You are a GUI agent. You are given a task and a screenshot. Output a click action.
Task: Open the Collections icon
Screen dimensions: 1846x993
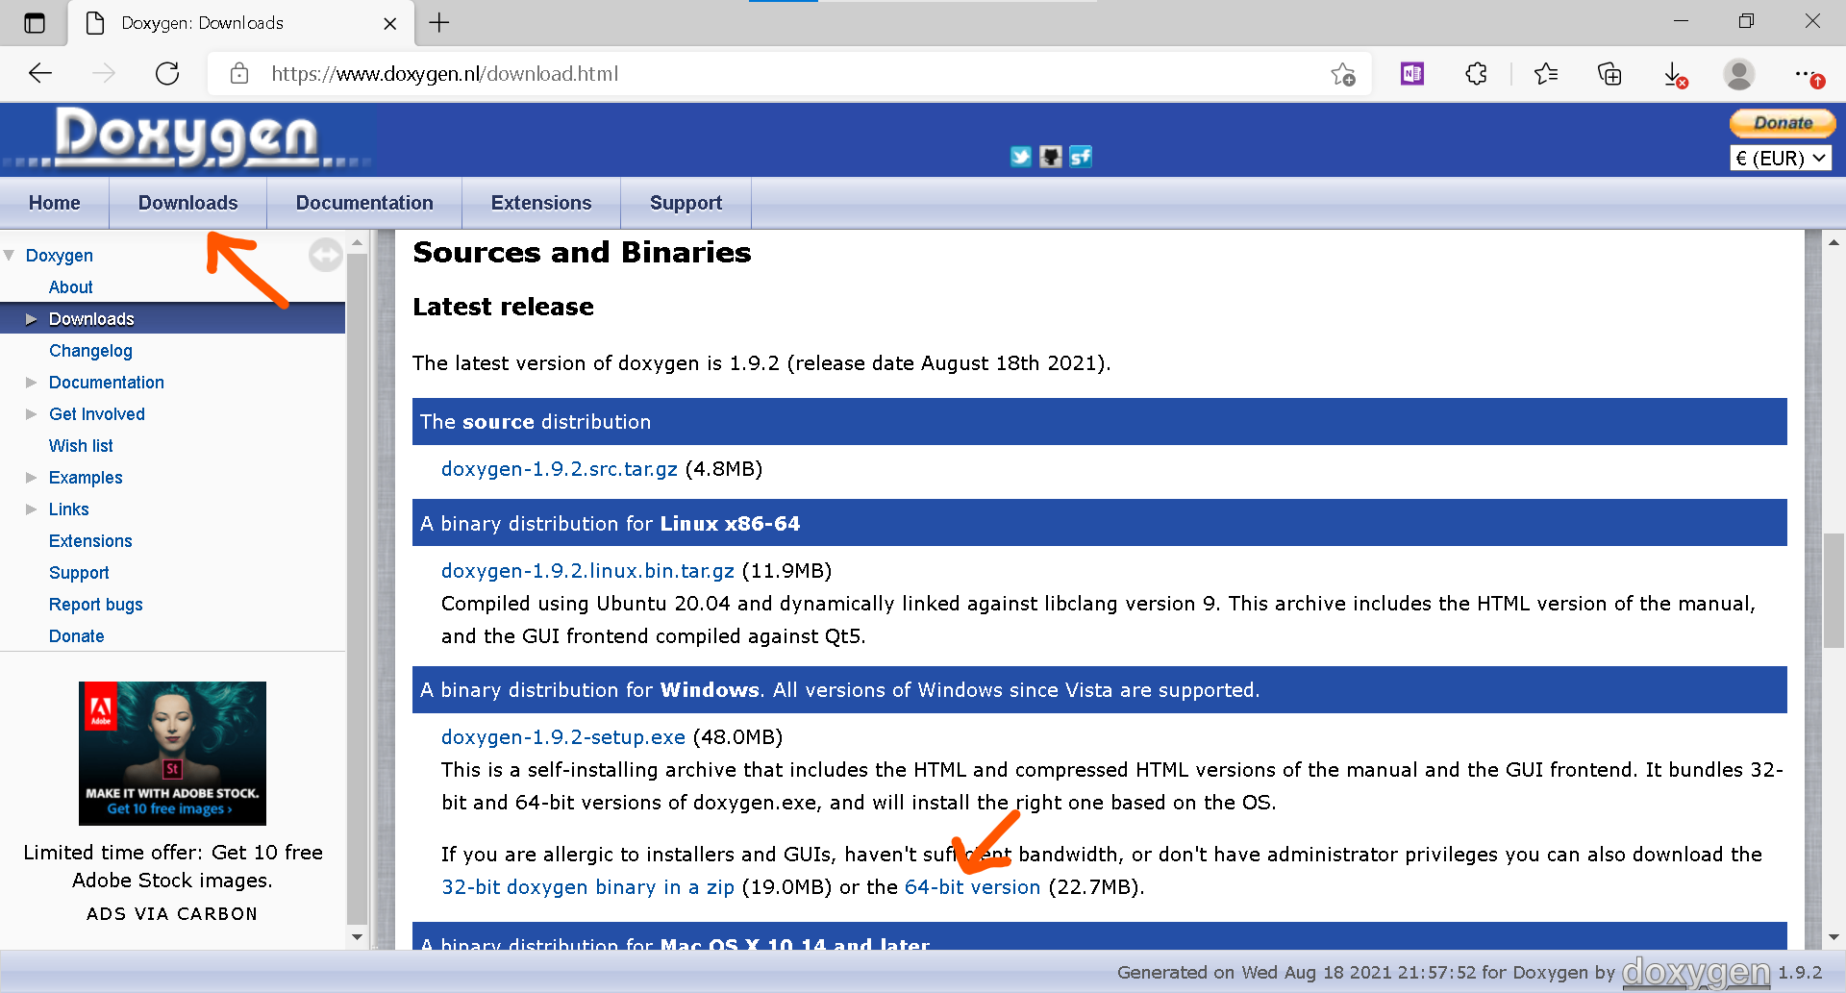1609,73
